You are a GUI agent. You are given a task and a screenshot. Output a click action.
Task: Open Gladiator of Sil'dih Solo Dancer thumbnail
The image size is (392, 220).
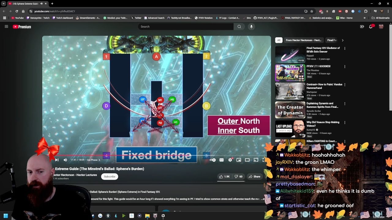[290, 54]
